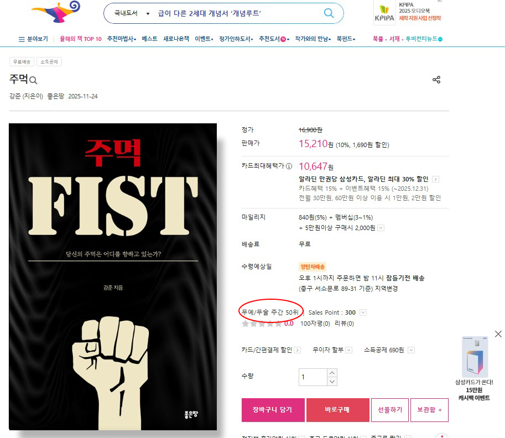The image size is (505, 438).
Task: Click the magnifier icon beside title 주먹
Action: [x=33, y=80]
